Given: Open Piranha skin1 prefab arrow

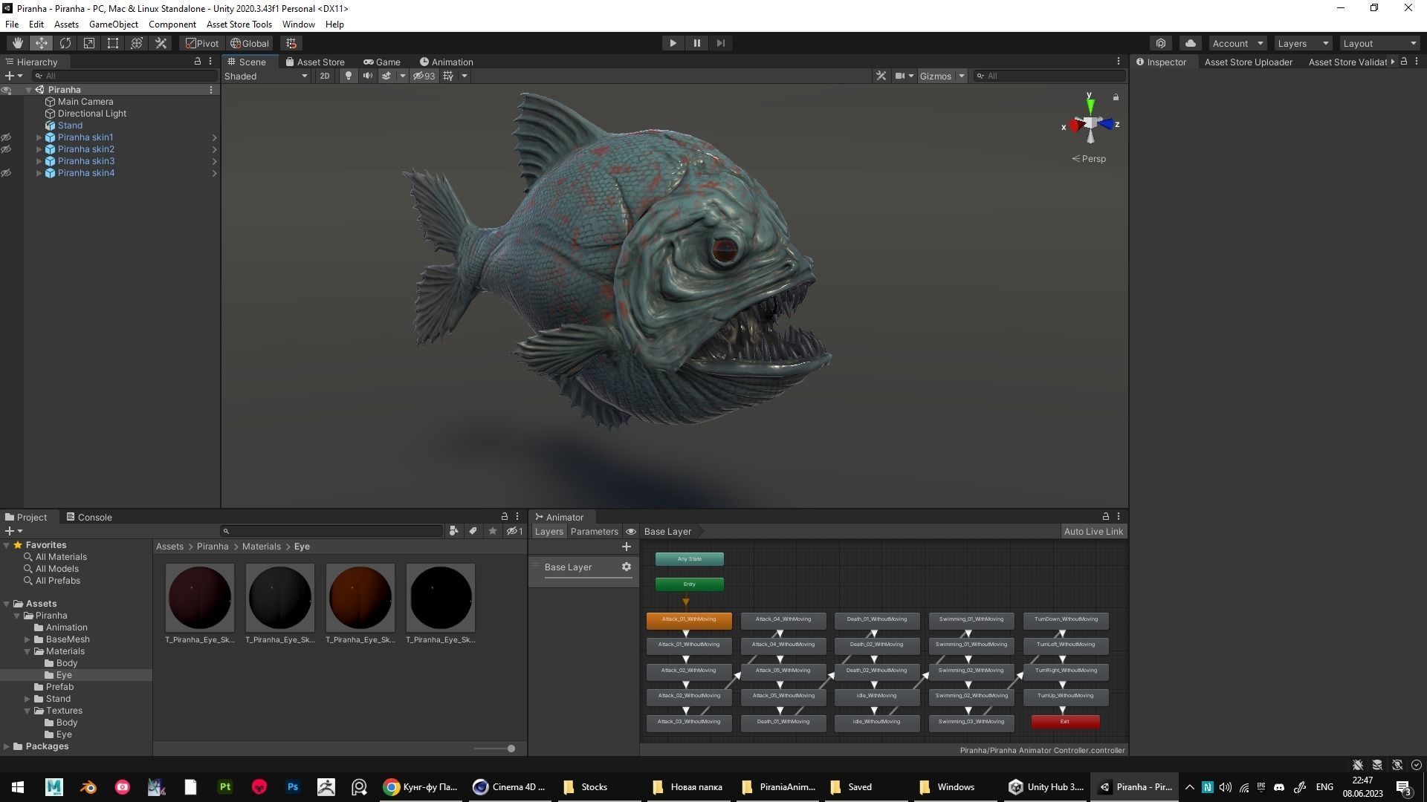Looking at the screenshot, I should (214, 137).
